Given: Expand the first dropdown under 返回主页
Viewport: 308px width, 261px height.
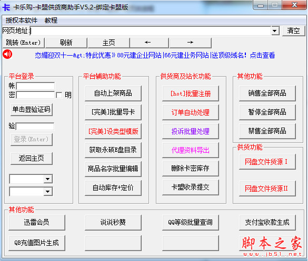Looking at the screenshot, I should 48,179.
